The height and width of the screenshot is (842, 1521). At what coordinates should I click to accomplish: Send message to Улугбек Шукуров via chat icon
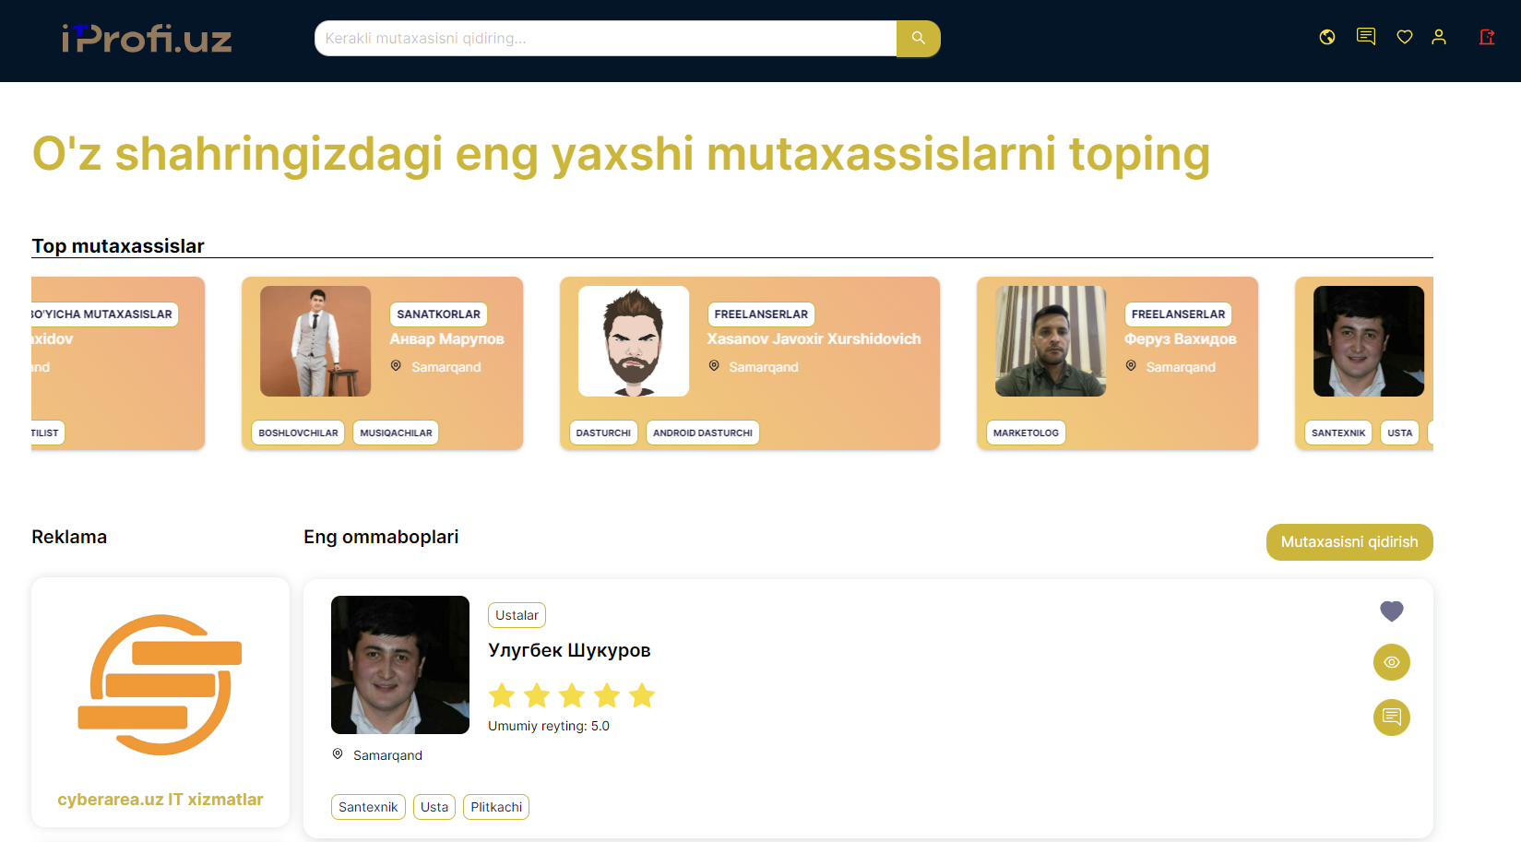pyautogui.click(x=1391, y=717)
